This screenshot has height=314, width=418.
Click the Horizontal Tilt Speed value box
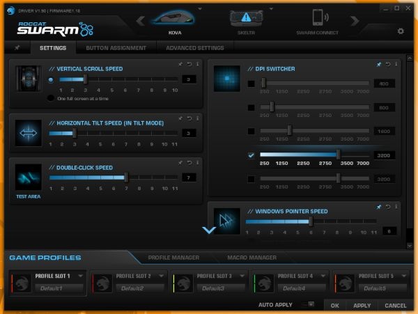pyautogui.click(x=189, y=133)
